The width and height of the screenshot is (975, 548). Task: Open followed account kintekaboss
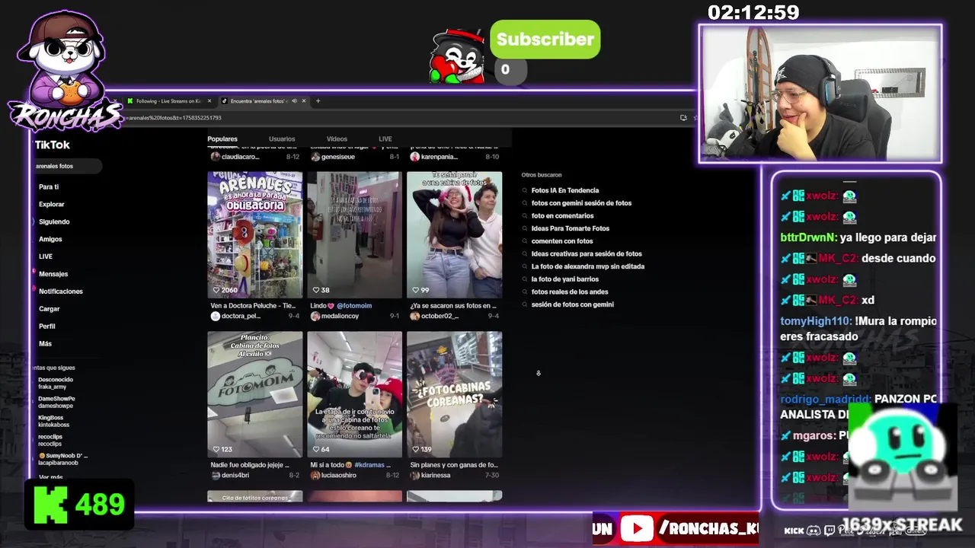53,421
